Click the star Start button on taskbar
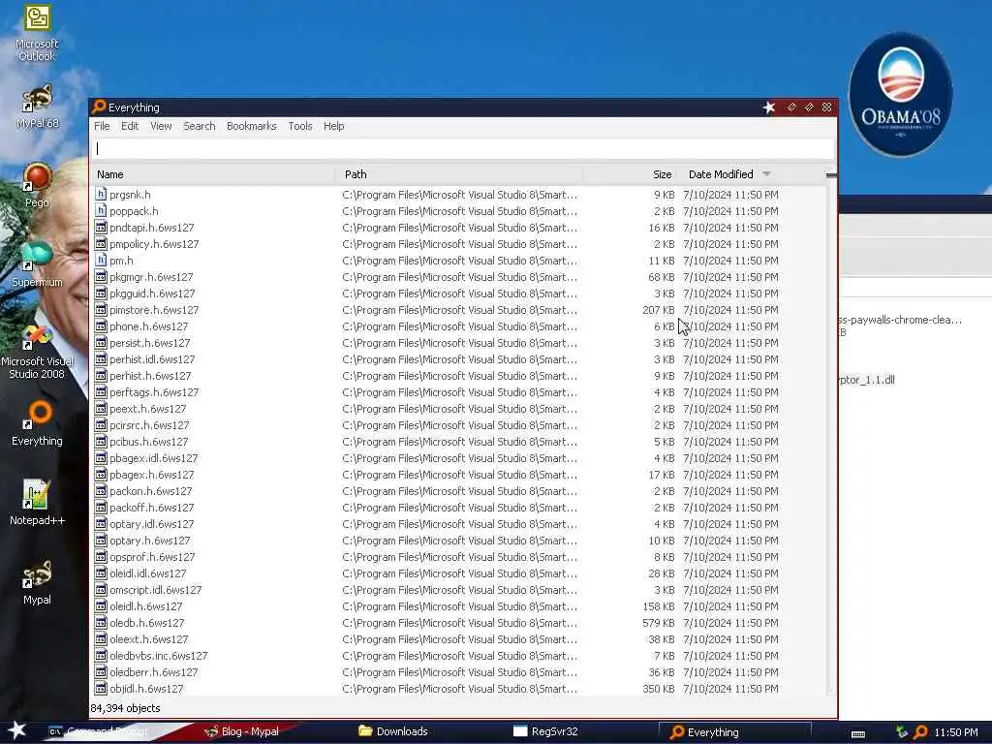Screen dimensions: 992x744 click(15, 730)
